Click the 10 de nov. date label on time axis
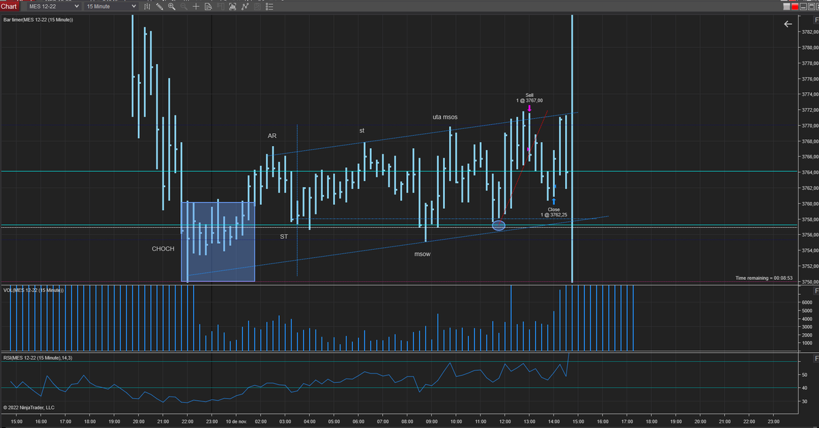819x428 pixels. click(236, 422)
